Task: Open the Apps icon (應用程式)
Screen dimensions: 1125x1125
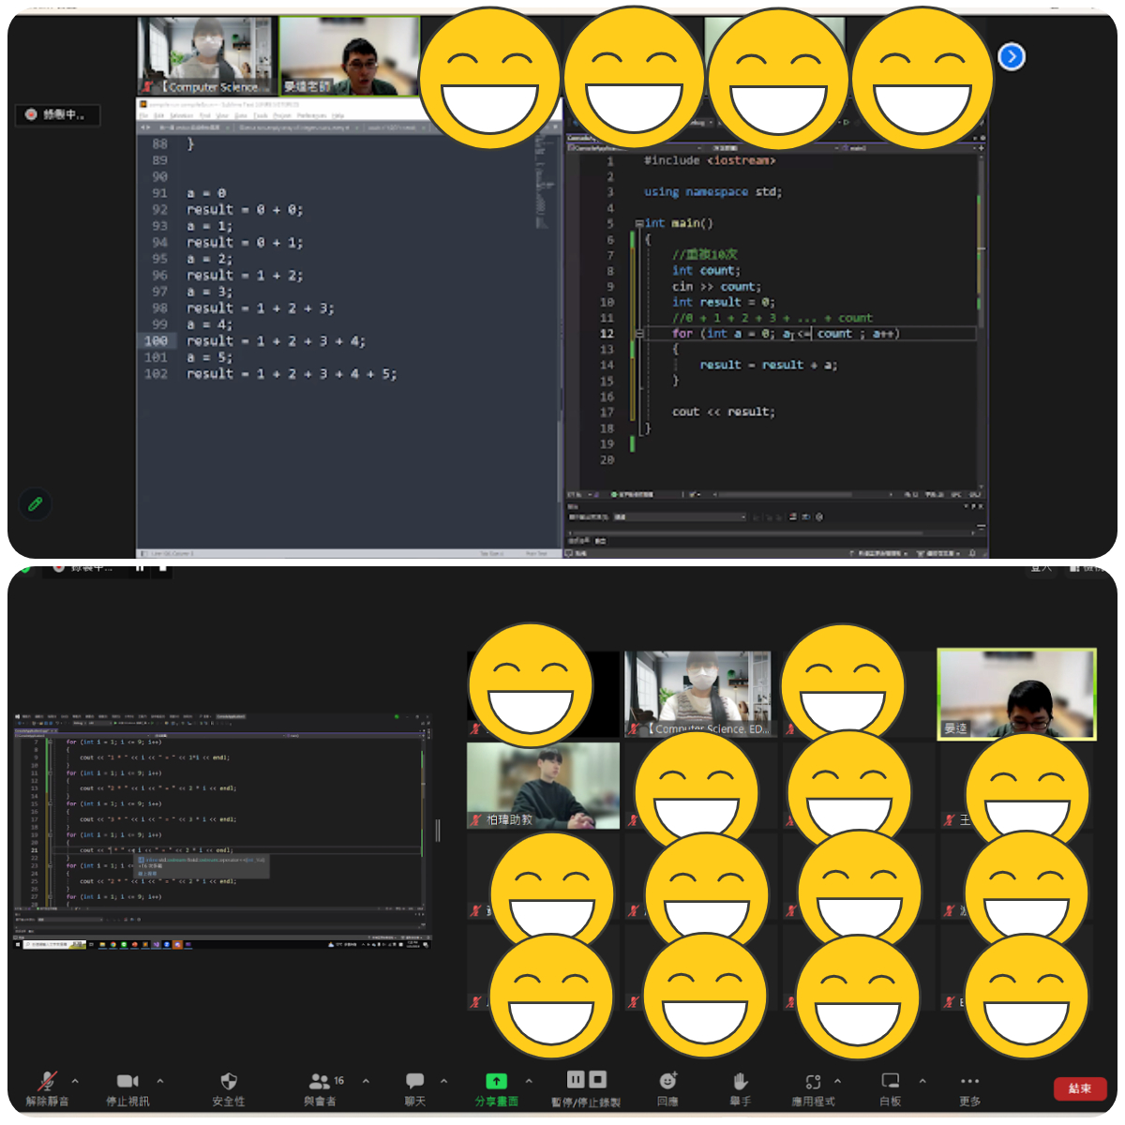Action: (813, 1082)
